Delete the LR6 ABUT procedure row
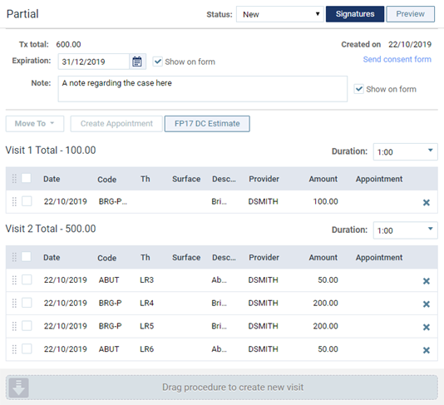 [x=427, y=350]
